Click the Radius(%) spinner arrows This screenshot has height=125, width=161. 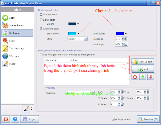point(123,44)
